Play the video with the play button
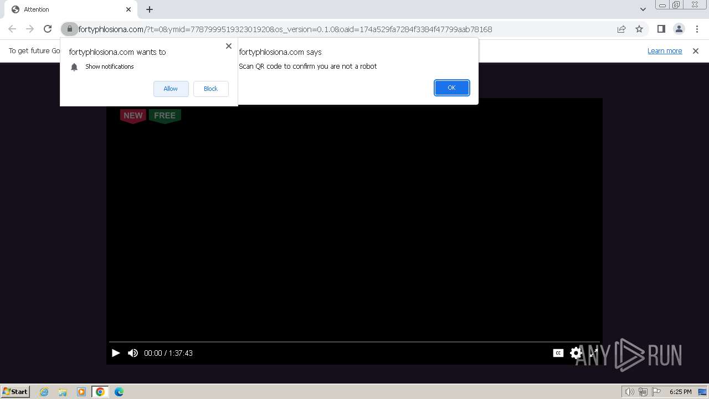 (116, 353)
